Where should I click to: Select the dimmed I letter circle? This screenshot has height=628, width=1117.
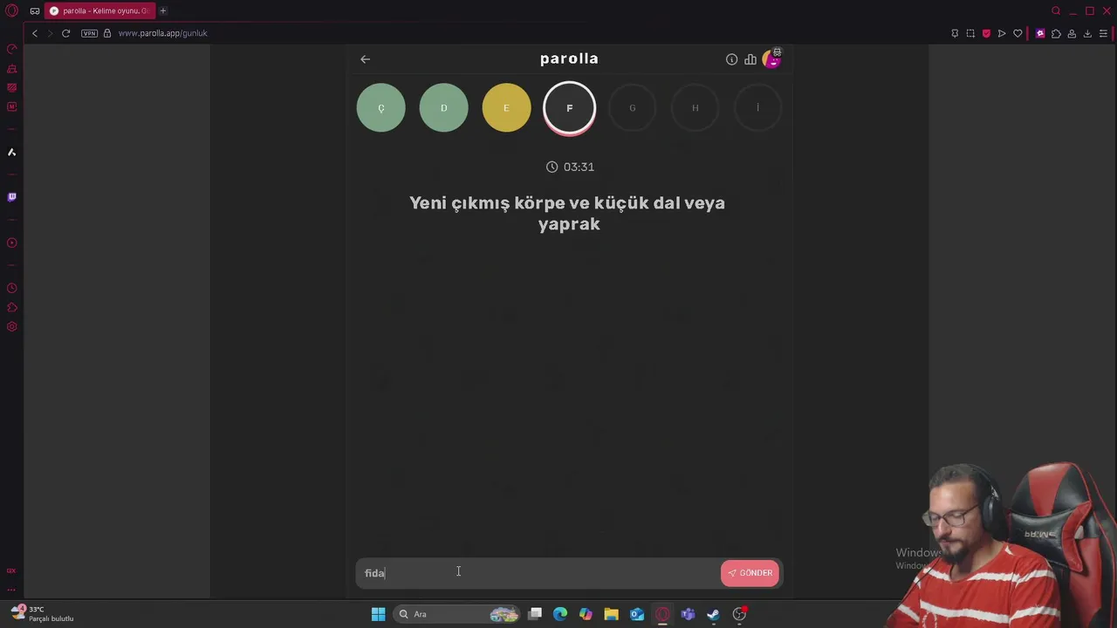coord(757,107)
